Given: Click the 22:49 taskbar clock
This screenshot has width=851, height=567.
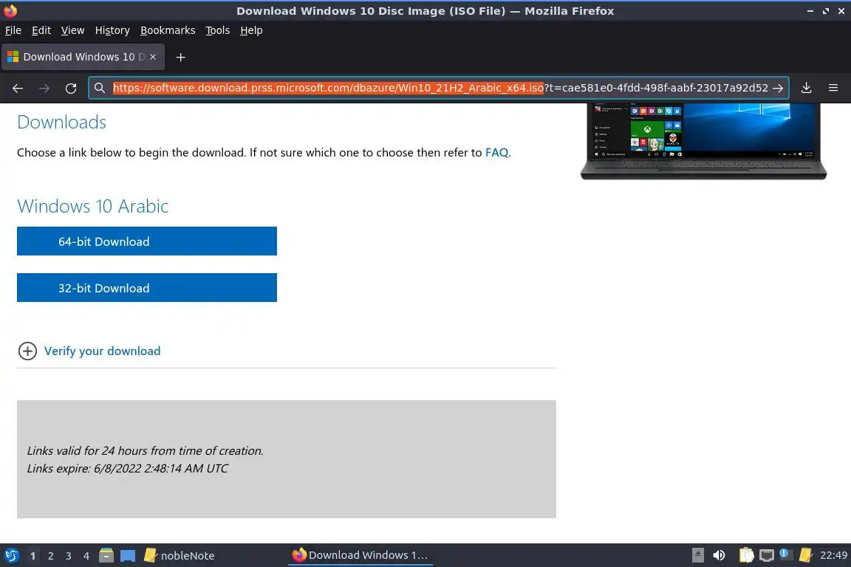Looking at the screenshot, I should tap(833, 555).
